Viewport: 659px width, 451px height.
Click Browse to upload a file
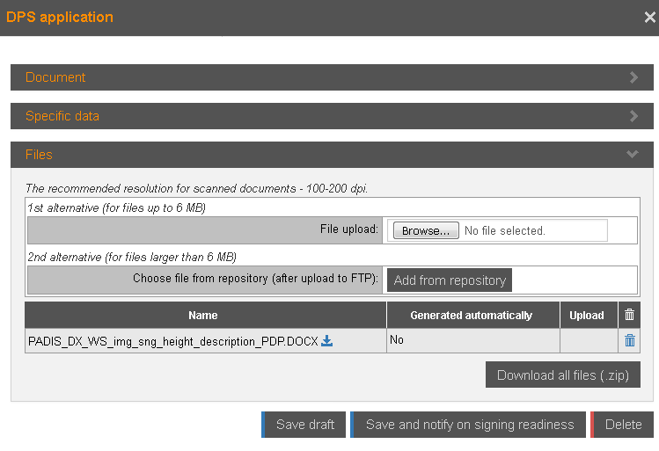tap(426, 230)
